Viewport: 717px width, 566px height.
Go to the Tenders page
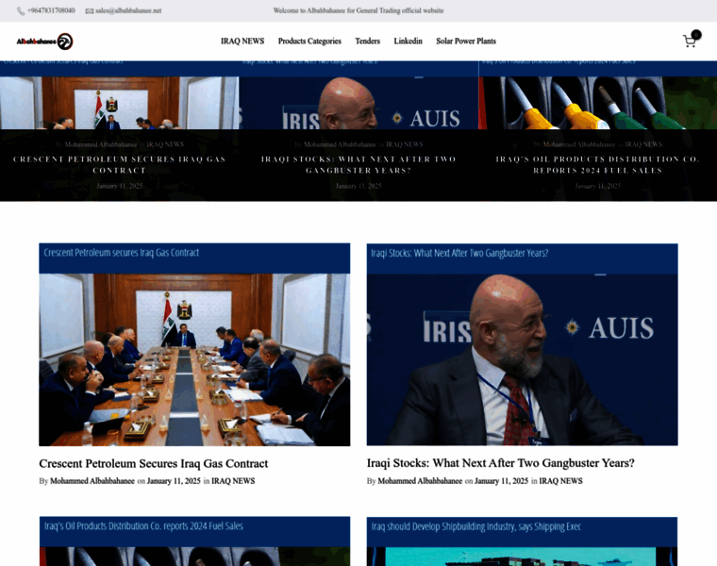point(368,42)
